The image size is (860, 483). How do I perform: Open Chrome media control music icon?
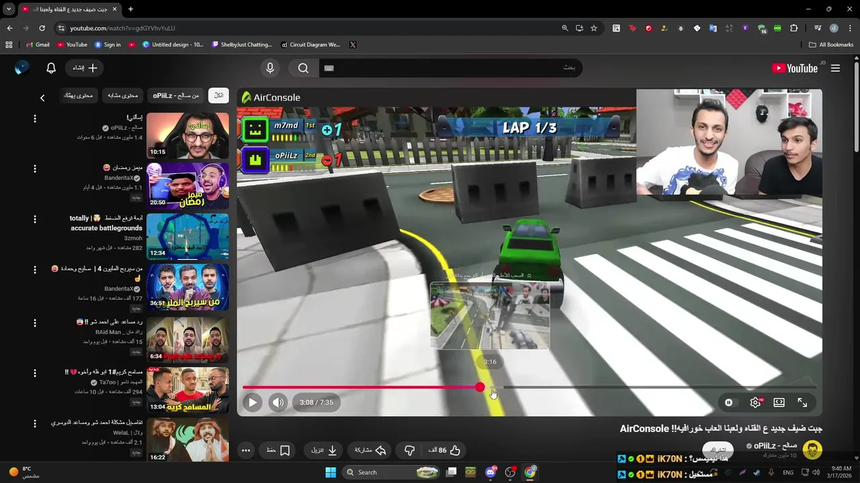[x=818, y=28]
